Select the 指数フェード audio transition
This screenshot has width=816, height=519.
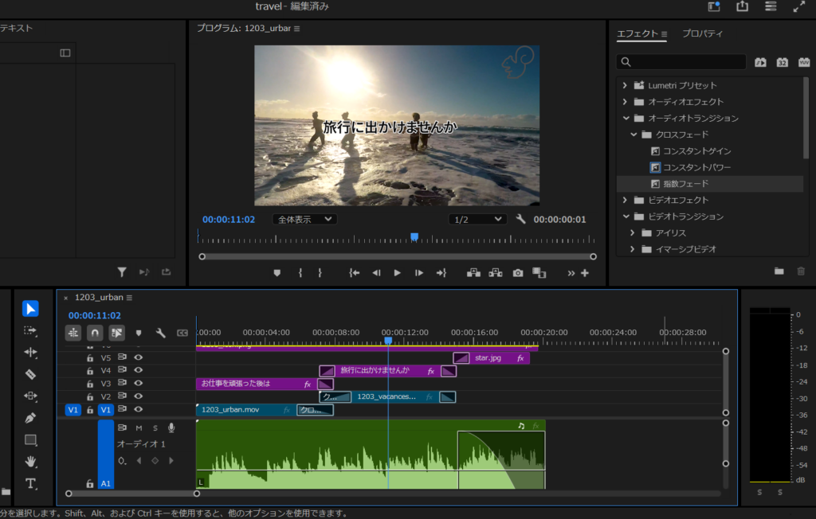[685, 184]
